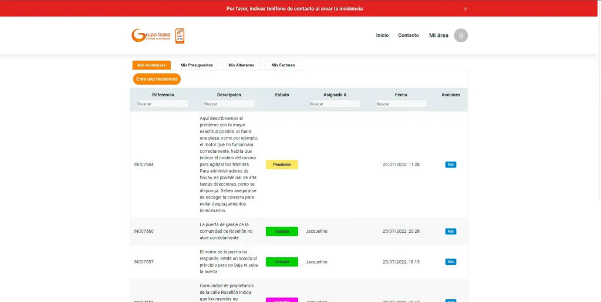View incident INC07557 details
This screenshot has width=601, height=302.
coord(450,262)
